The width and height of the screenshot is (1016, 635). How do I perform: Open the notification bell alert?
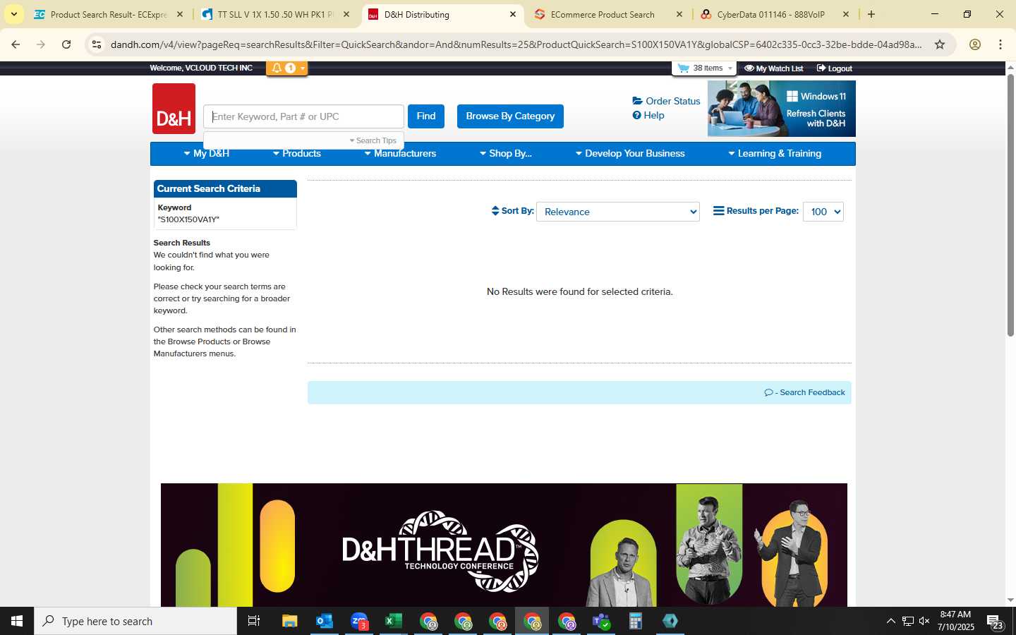tap(277, 68)
